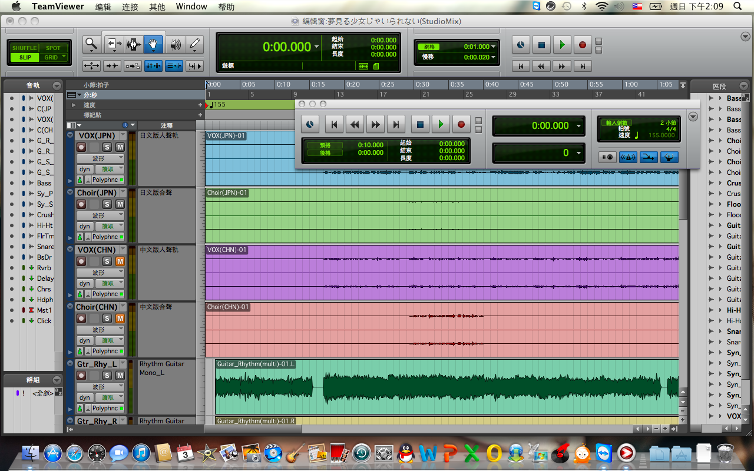Toggle Link Timeline and Edit Selection

[153, 66]
